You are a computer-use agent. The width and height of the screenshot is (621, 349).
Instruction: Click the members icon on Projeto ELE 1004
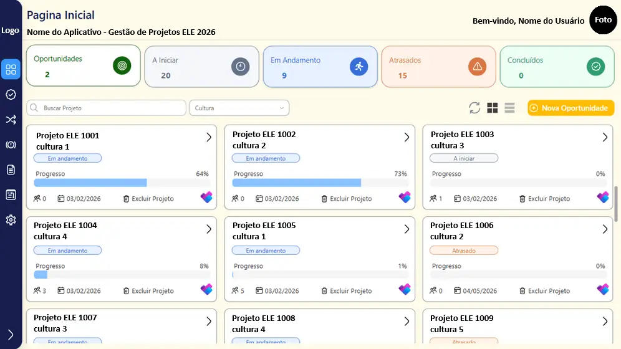[37, 290]
